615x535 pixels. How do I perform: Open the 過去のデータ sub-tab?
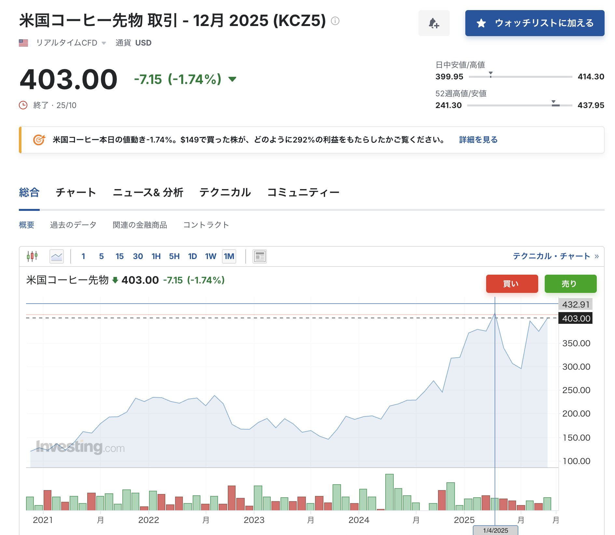pyautogui.click(x=73, y=225)
